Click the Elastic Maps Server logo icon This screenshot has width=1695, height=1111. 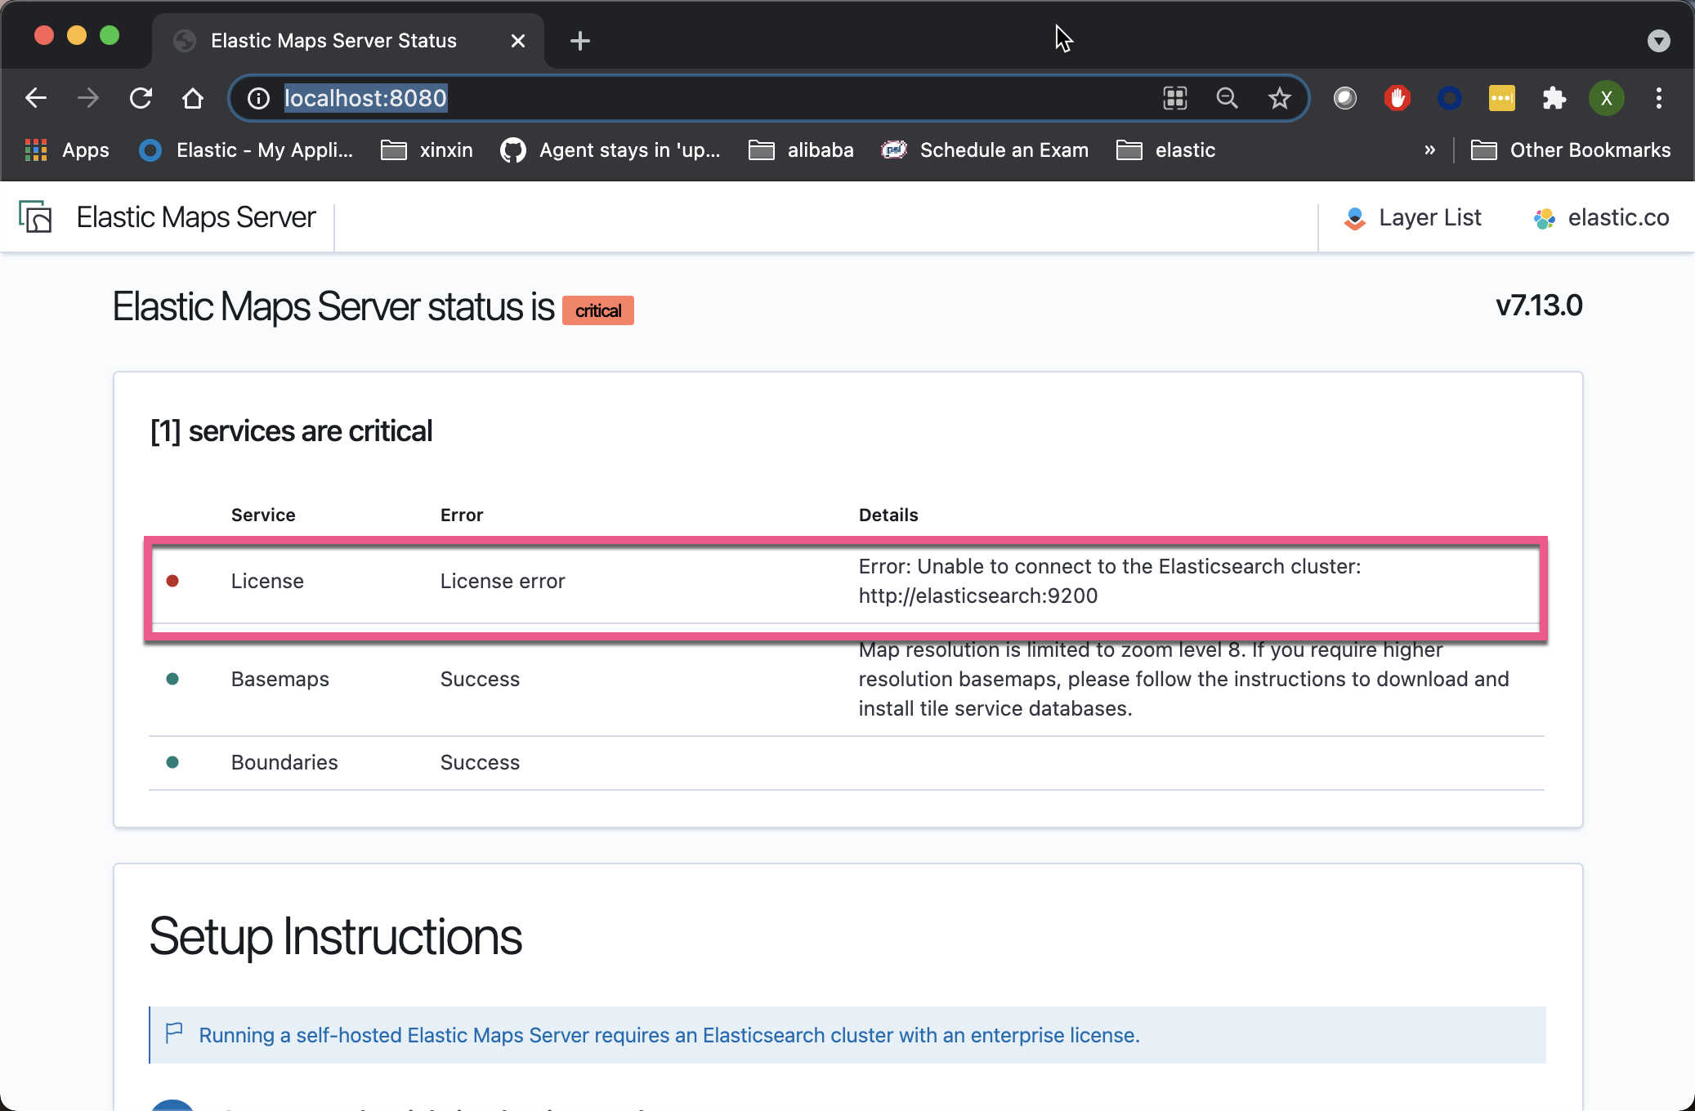pos(36,217)
